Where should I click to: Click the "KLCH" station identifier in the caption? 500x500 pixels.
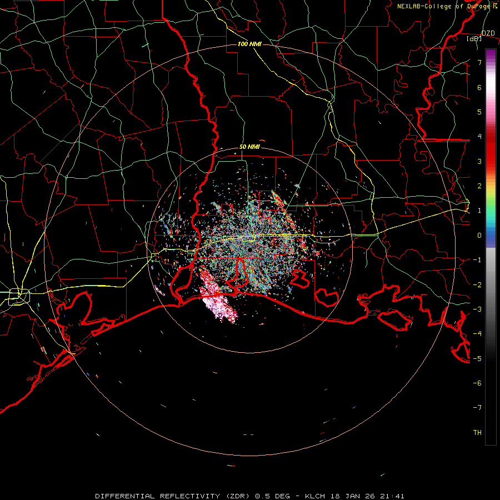[315, 496]
